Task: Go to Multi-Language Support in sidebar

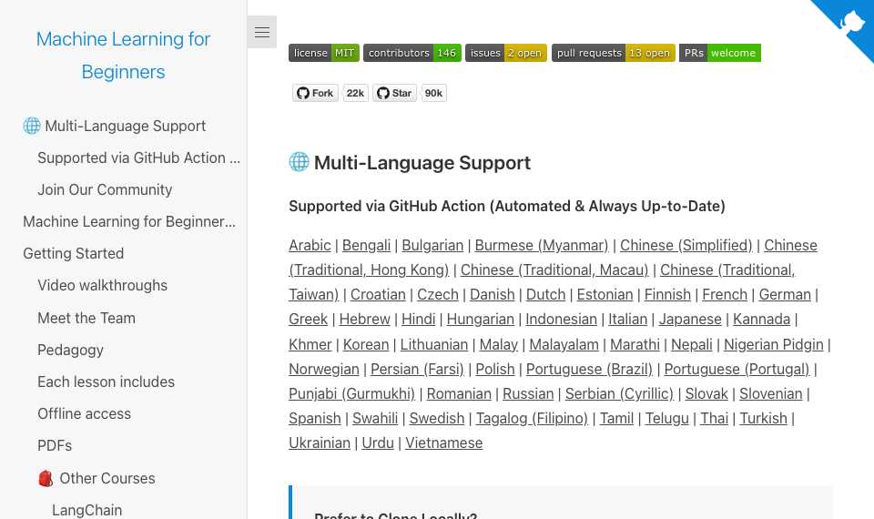Action: [x=115, y=126]
